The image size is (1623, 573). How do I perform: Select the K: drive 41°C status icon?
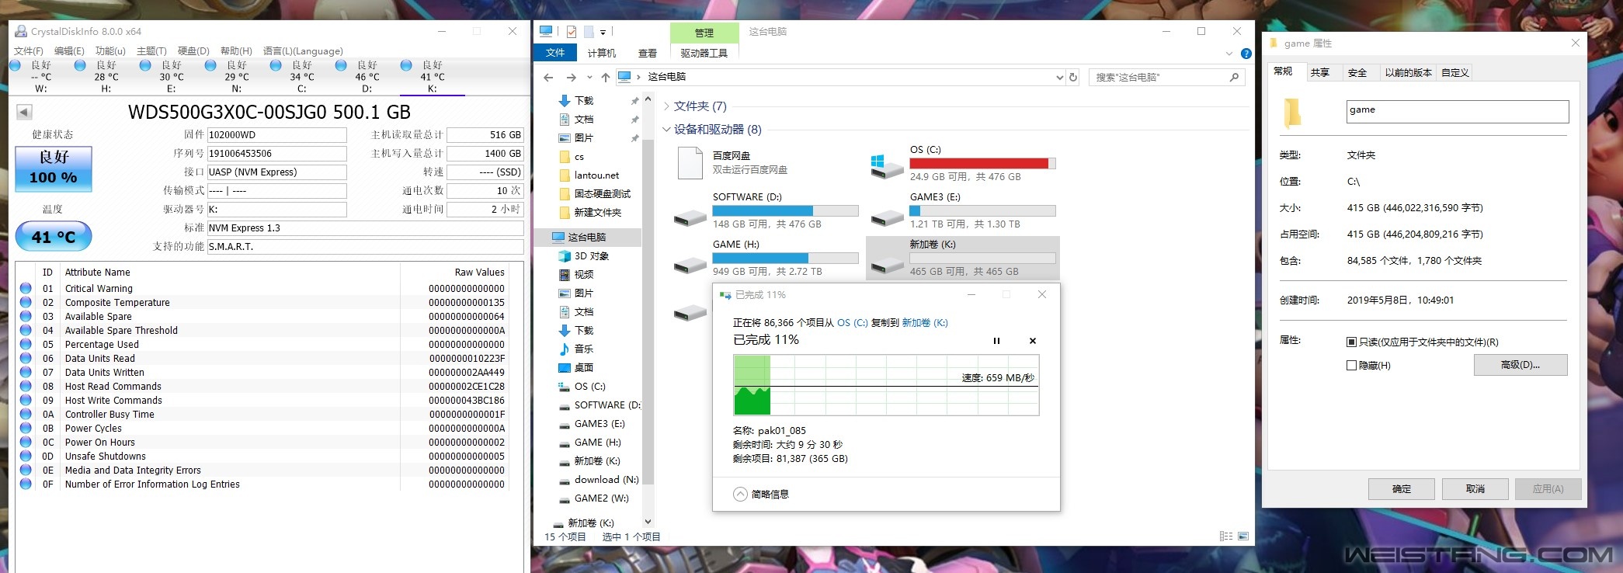(406, 66)
